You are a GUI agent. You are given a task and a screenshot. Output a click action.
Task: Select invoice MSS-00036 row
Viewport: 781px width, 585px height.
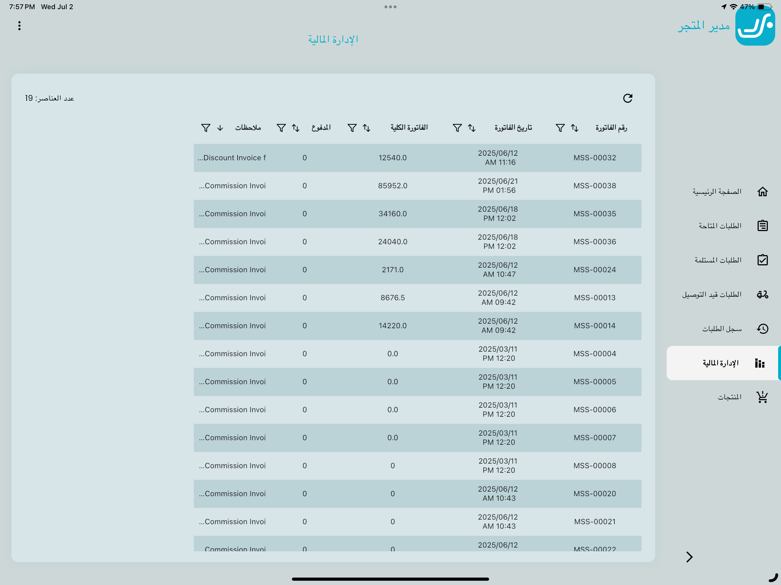417,242
